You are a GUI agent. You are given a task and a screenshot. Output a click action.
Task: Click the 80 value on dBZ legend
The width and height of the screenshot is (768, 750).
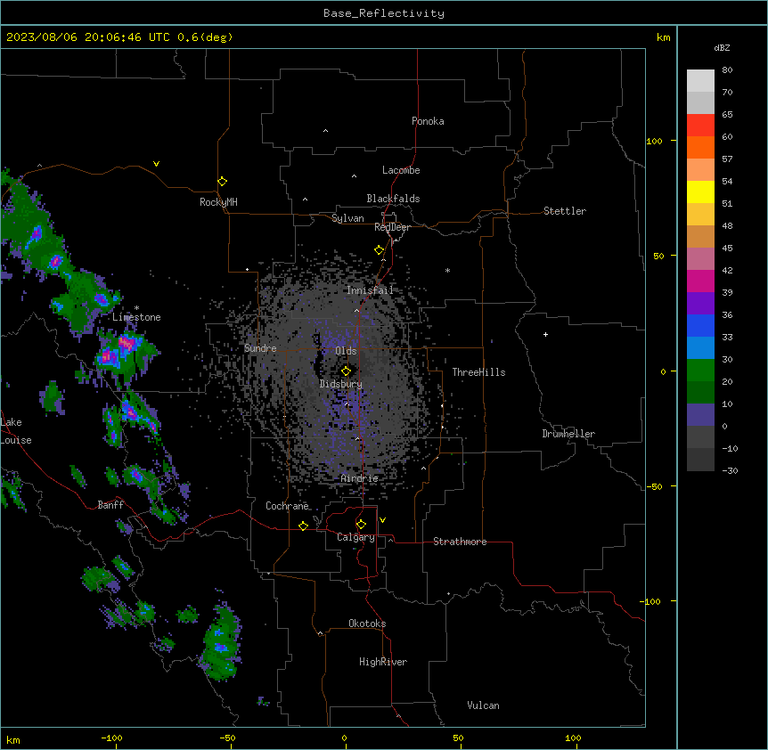(x=727, y=70)
